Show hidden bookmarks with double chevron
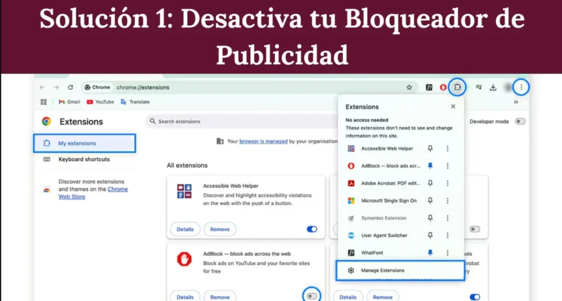Viewport: 562px width, 301px height. coord(516,102)
